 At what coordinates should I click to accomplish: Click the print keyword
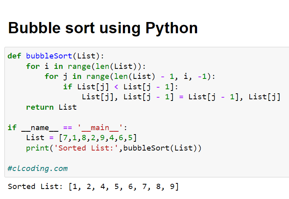click(35, 148)
